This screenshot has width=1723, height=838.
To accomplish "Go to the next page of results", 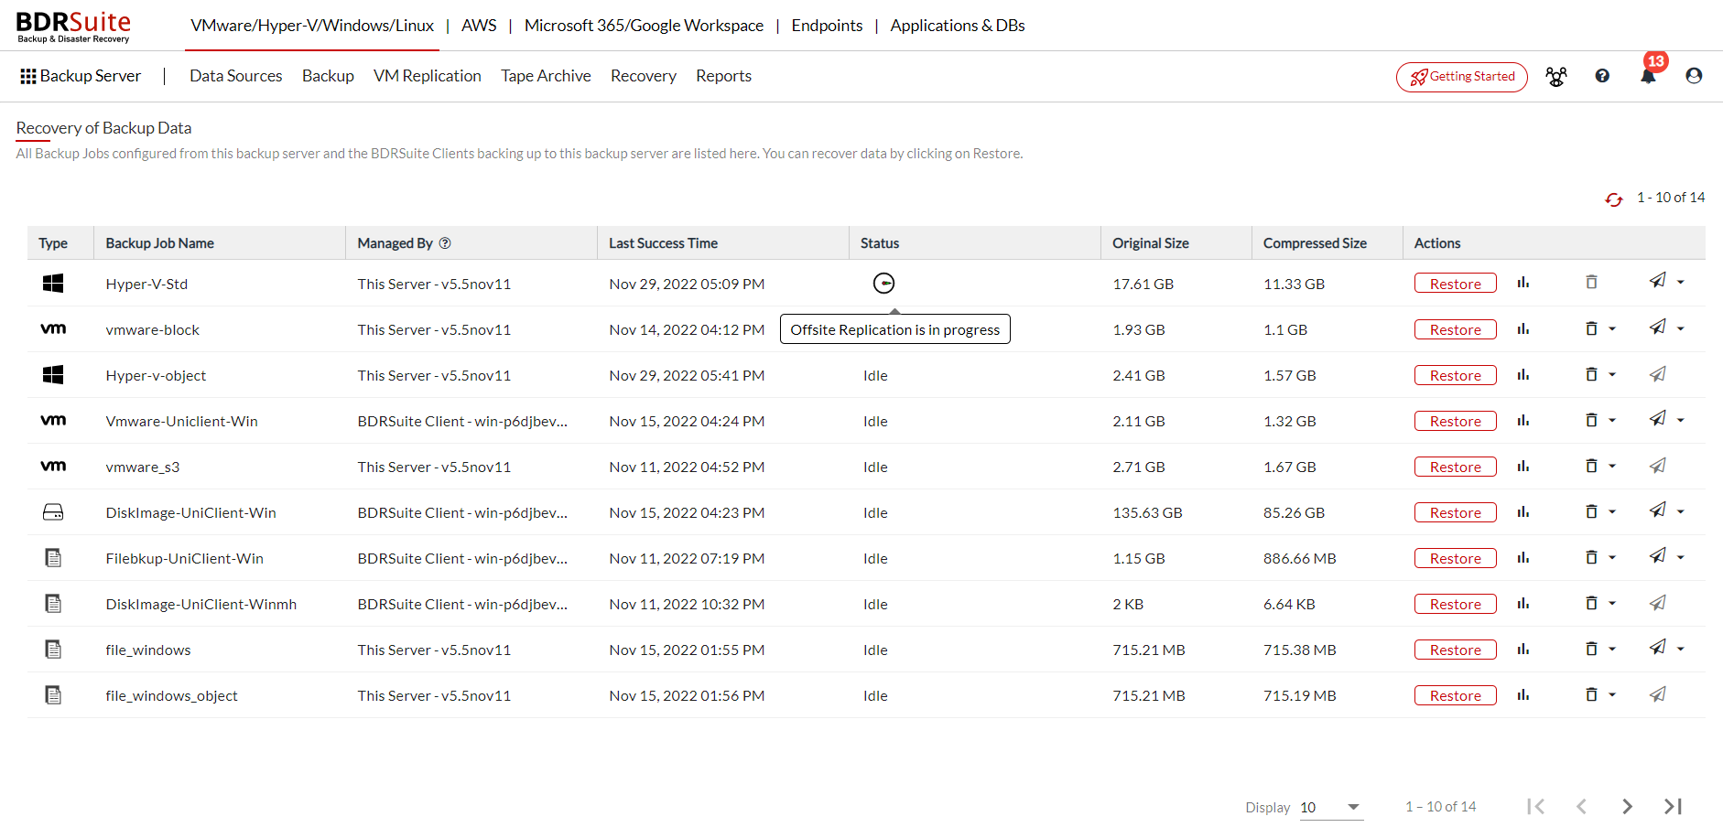I will [x=1627, y=806].
